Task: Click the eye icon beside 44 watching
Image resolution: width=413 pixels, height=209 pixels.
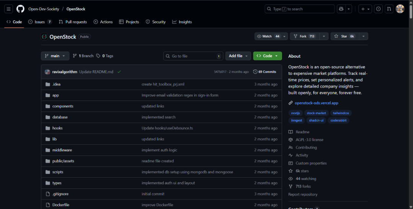Action: (x=291, y=179)
